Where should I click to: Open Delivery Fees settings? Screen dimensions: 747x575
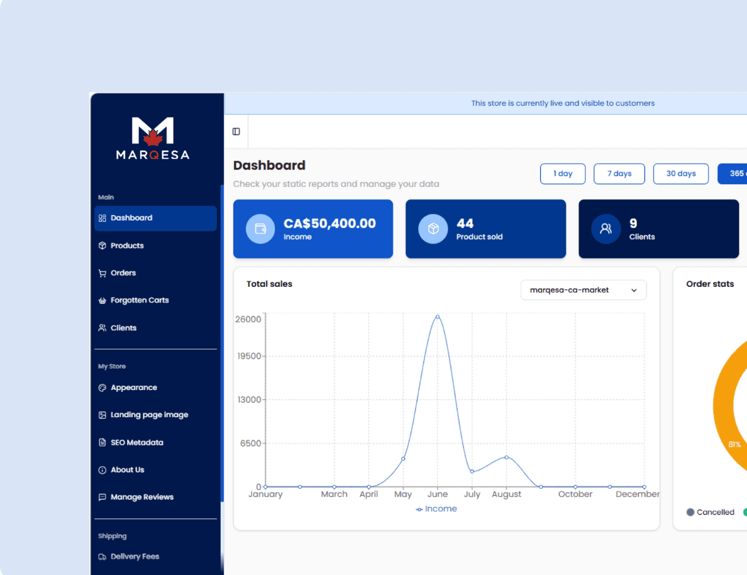point(155,557)
